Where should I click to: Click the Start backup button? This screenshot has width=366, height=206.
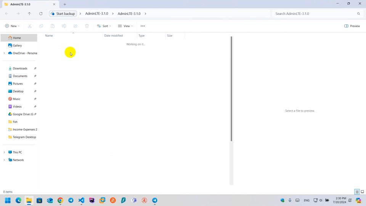point(63,14)
